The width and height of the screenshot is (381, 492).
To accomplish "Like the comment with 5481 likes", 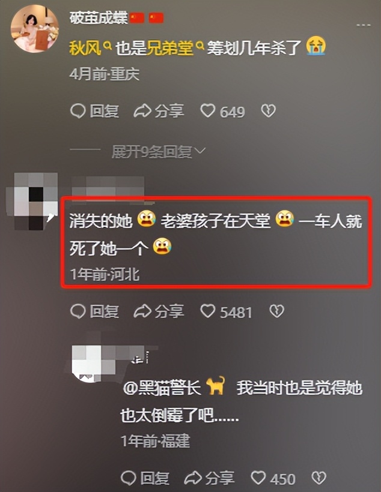I will (226, 311).
